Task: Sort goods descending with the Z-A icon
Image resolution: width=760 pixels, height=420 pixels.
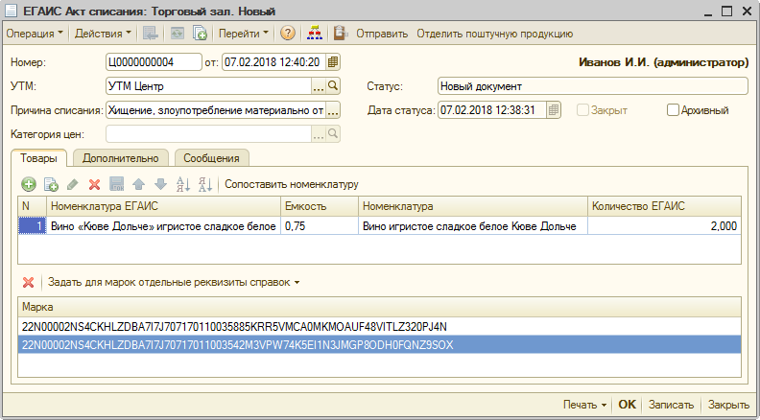Action: pos(203,183)
